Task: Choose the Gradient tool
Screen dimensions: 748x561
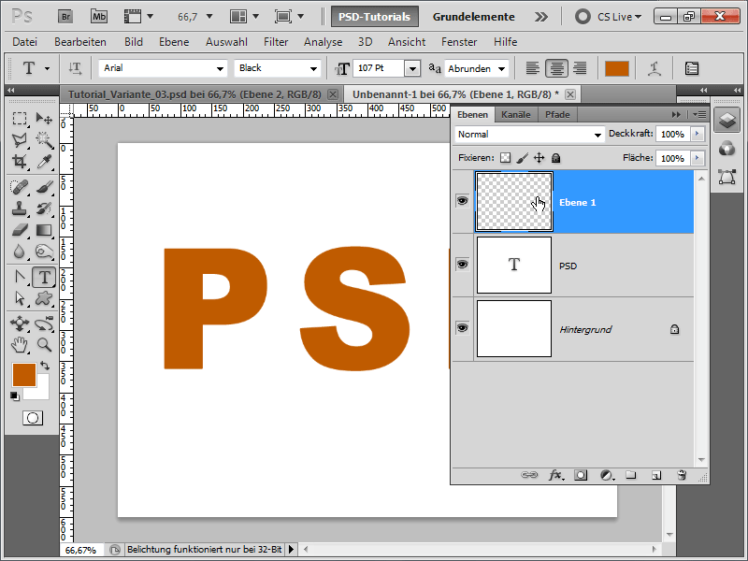Action: [x=43, y=230]
